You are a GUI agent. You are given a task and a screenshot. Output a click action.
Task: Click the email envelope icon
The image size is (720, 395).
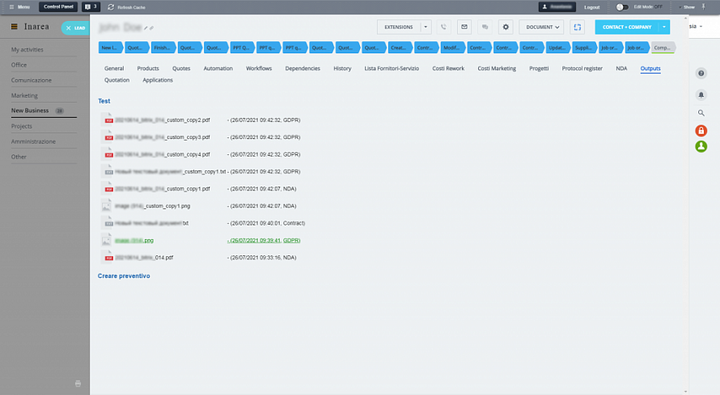click(x=464, y=27)
